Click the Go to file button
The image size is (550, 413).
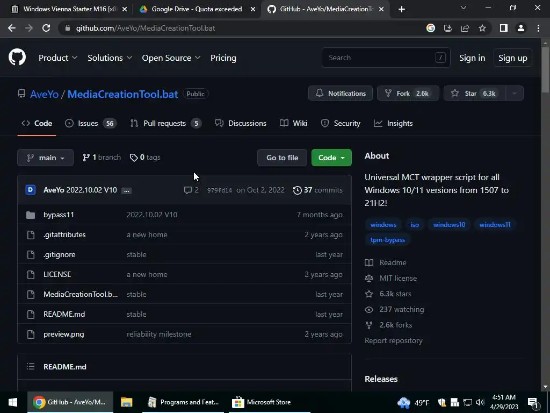pyautogui.click(x=283, y=158)
